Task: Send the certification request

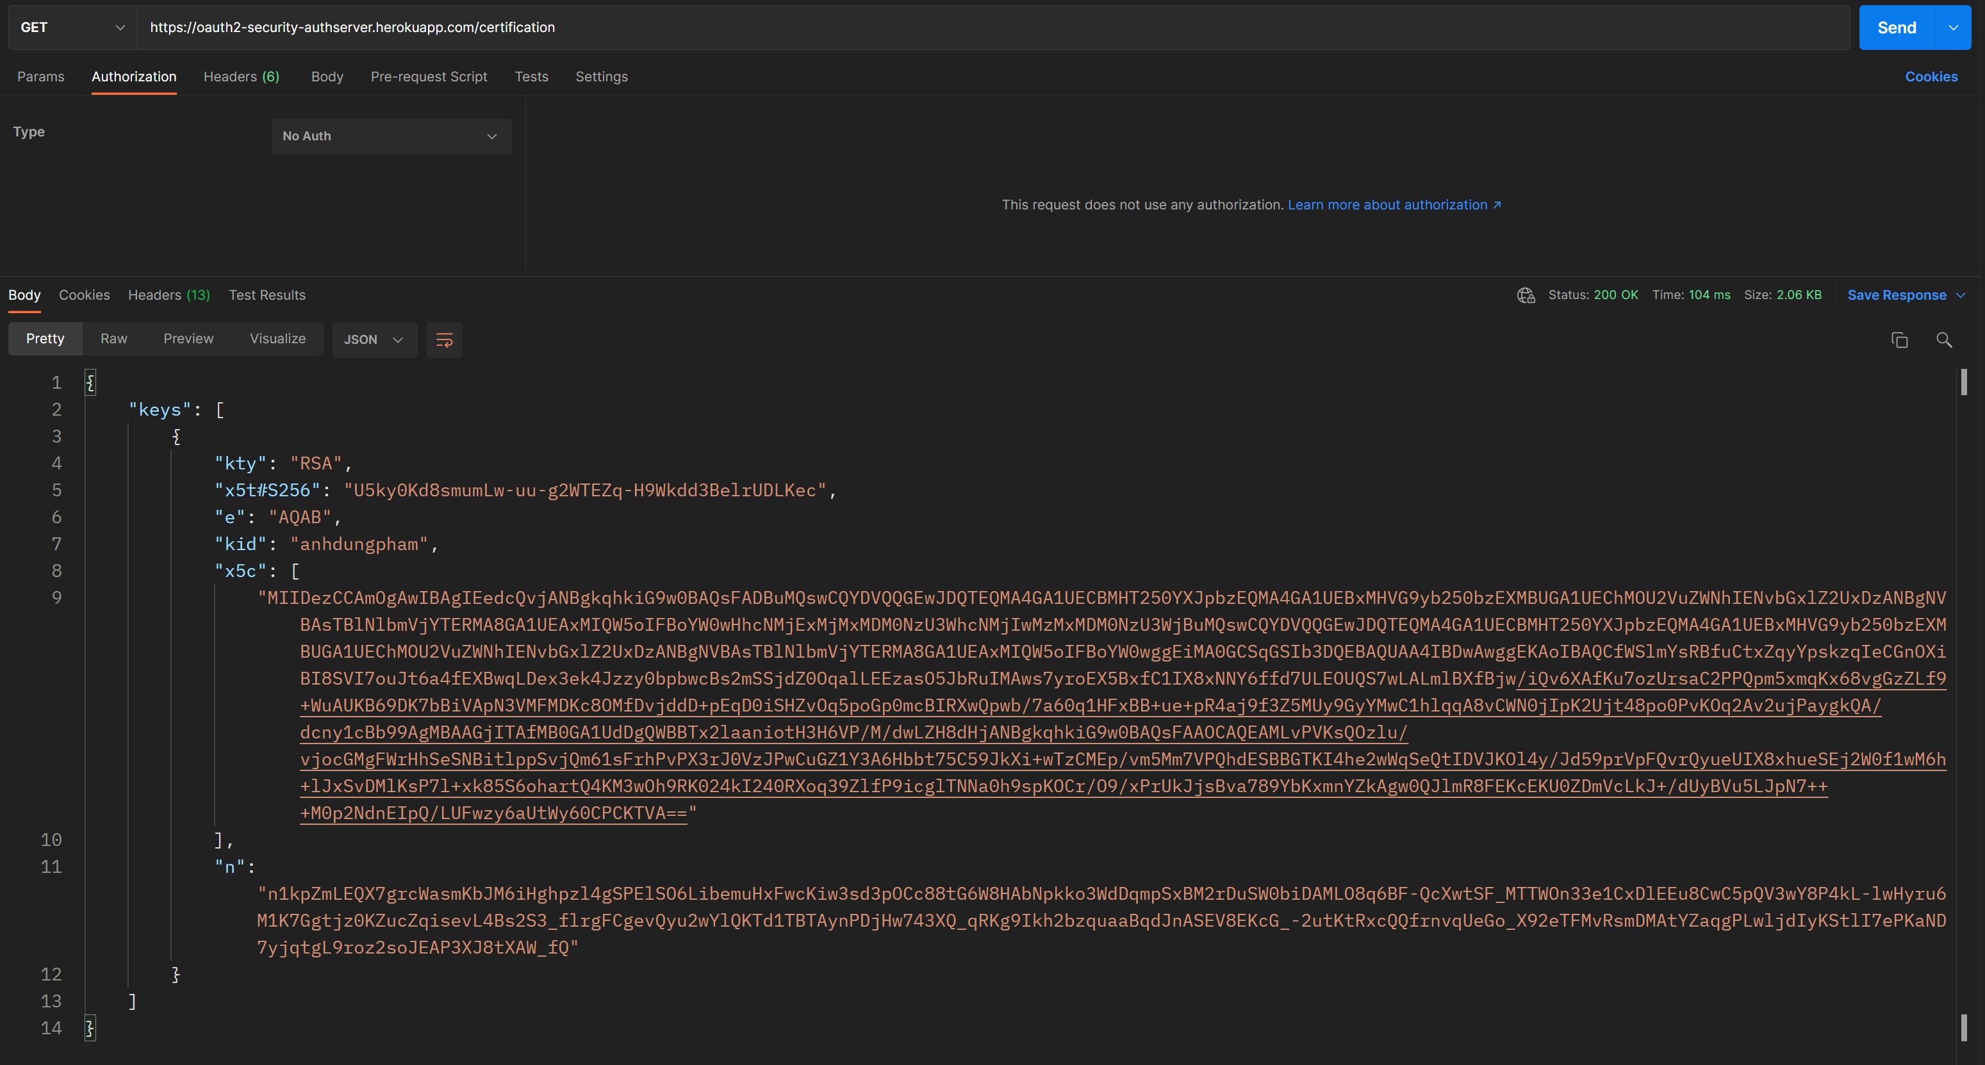Action: click(1897, 27)
